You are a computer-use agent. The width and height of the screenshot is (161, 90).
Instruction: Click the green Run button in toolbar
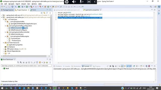(x=27, y=7)
